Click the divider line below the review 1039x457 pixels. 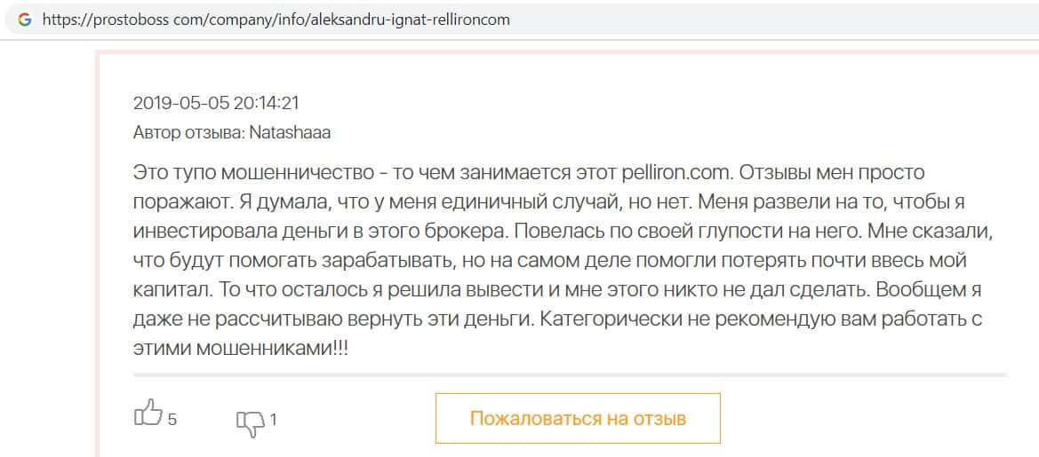(569, 375)
